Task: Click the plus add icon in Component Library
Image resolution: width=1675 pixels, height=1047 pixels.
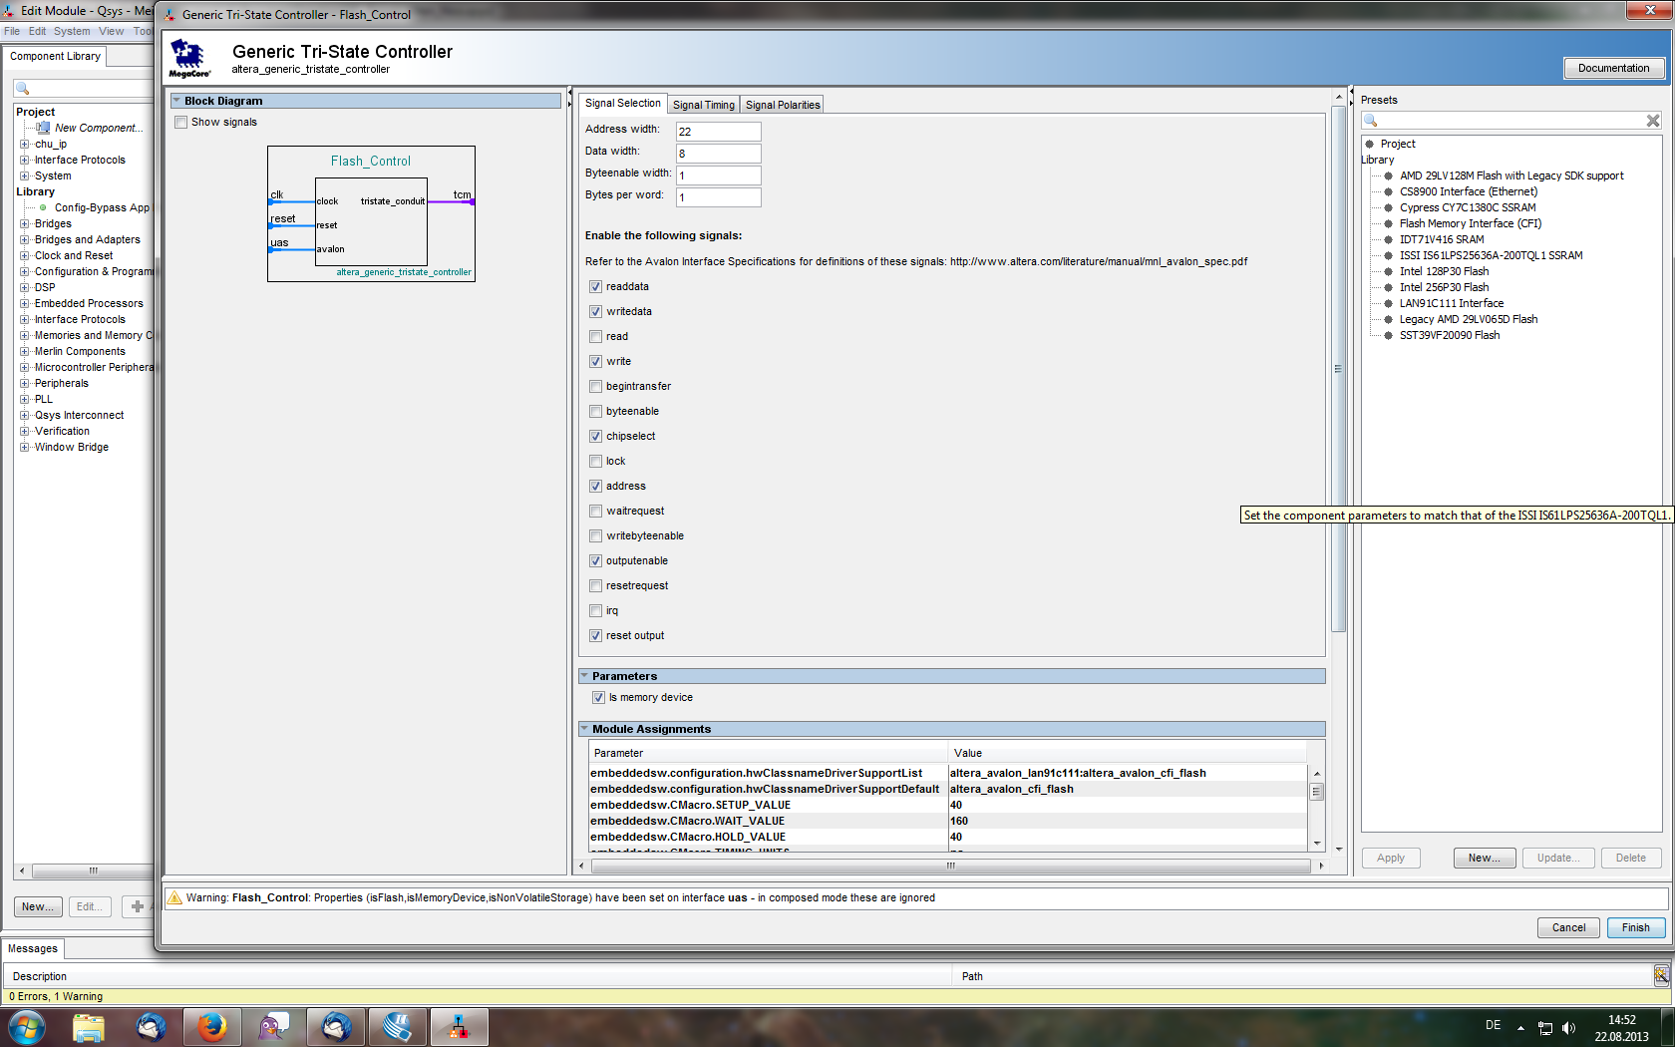Action: click(138, 906)
